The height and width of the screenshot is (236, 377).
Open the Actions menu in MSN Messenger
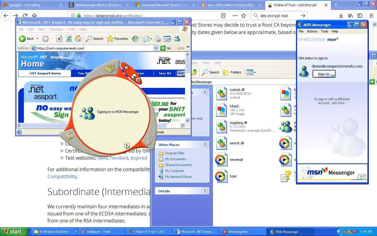tap(312, 31)
